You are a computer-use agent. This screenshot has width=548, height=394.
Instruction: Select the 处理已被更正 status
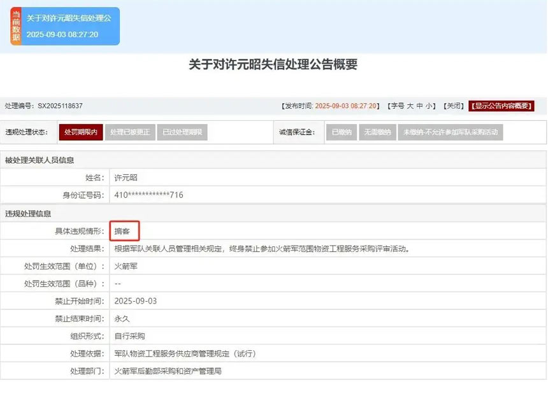[x=129, y=132]
